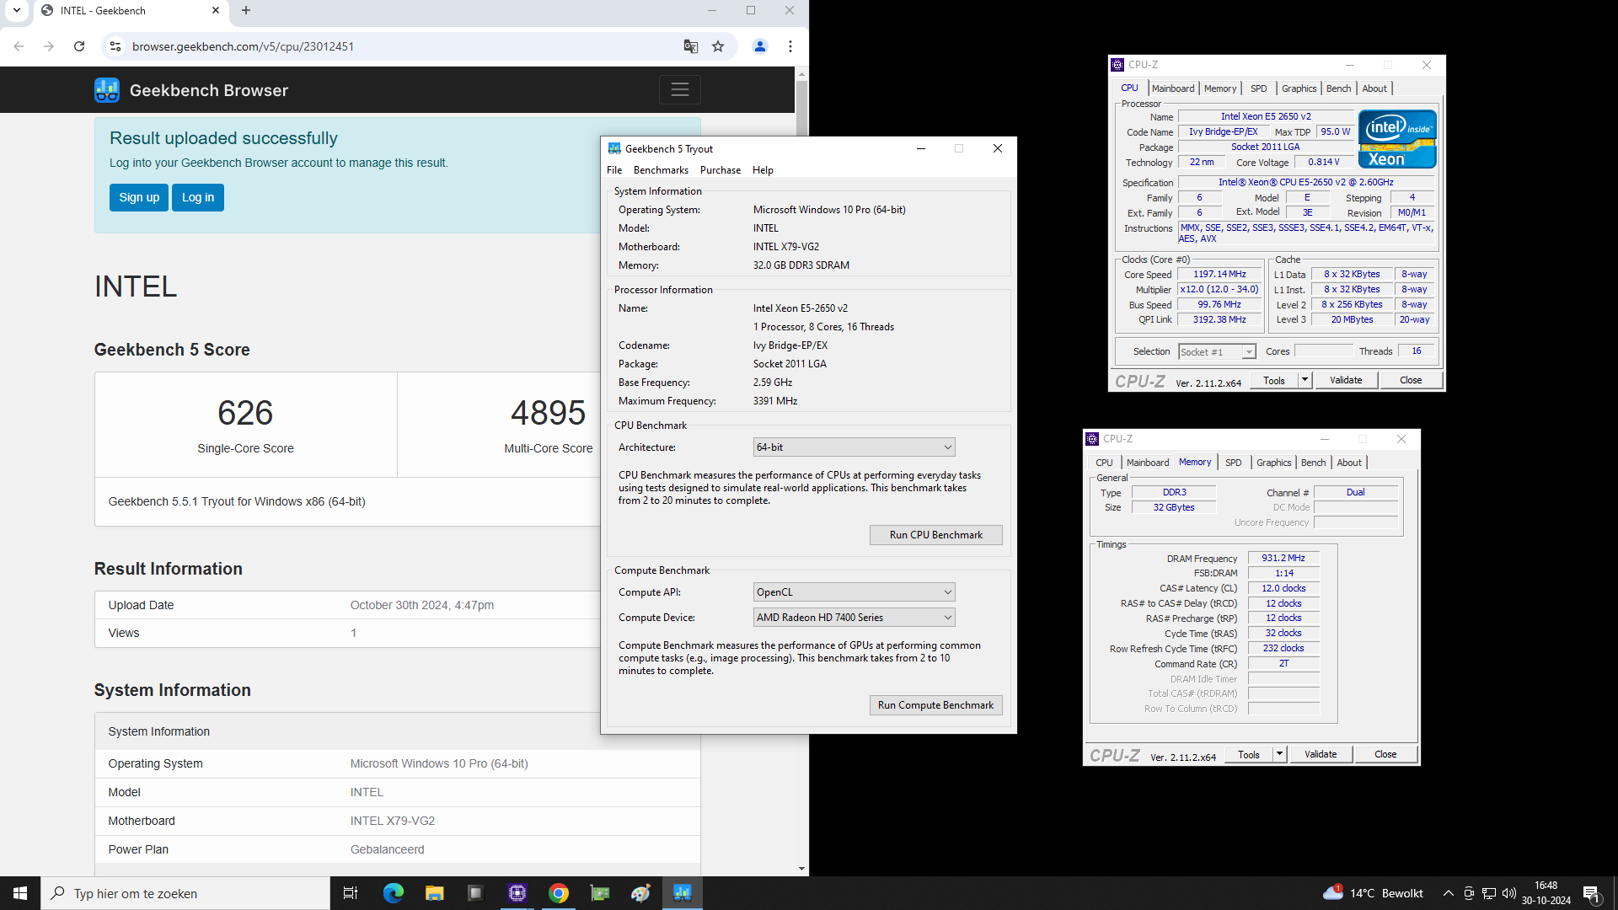This screenshot has width=1618, height=910.
Task: Open the weather widget showing 14°C Bewolkt
Action: [x=1373, y=893]
